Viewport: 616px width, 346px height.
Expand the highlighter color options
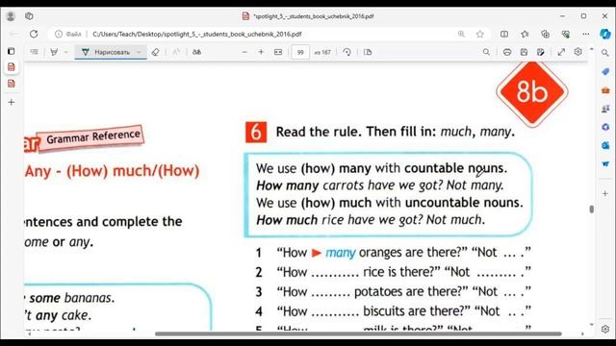(x=66, y=52)
